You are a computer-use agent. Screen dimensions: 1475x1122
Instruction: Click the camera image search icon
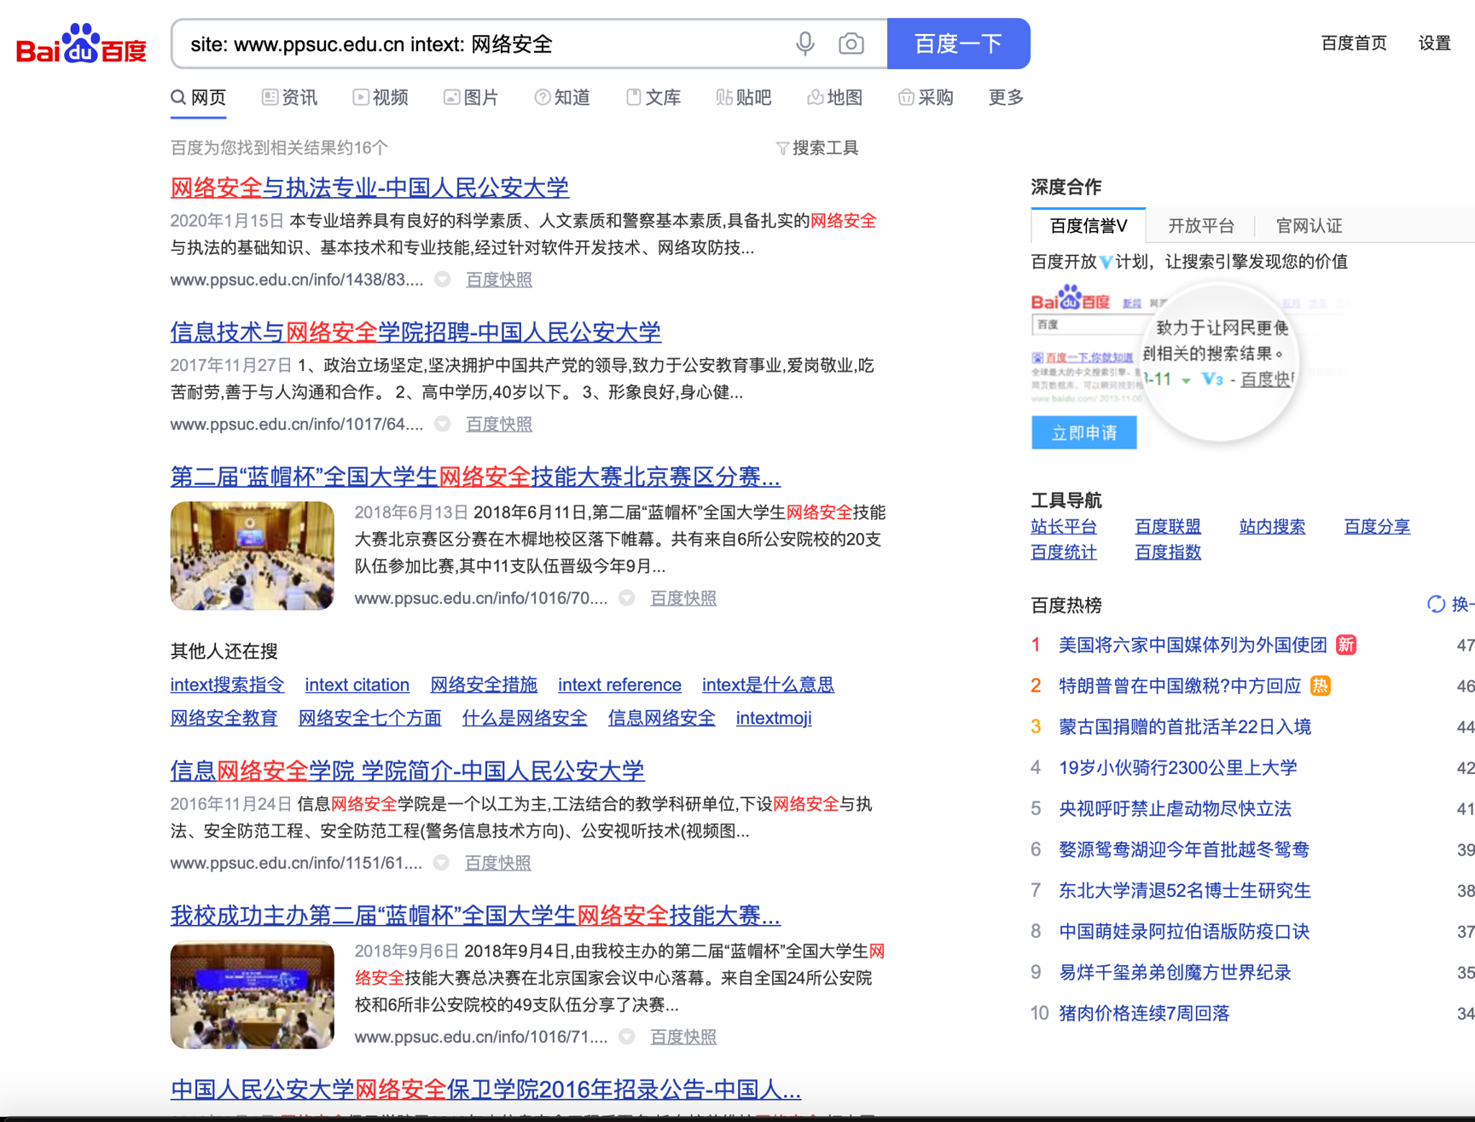click(x=851, y=43)
